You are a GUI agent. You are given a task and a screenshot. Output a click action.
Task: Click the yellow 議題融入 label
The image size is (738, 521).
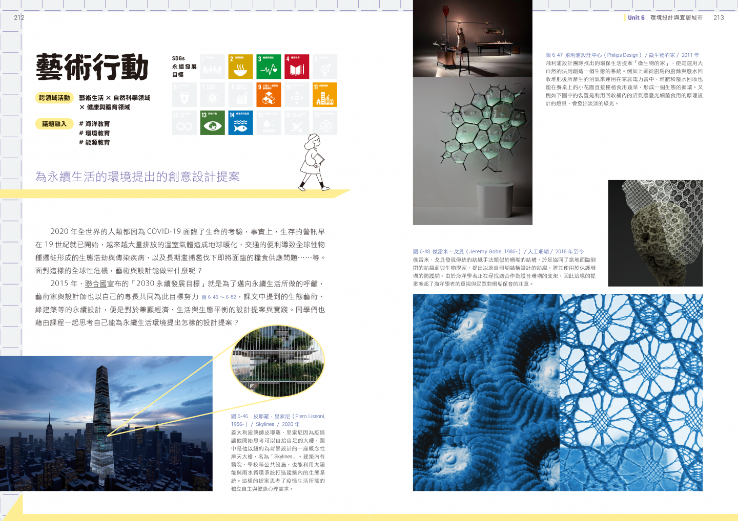pyautogui.click(x=54, y=124)
